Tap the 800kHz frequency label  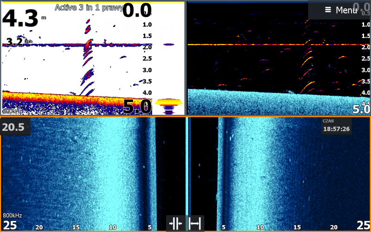(x=13, y=216)
